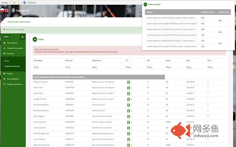Click the Facebook bookmark icon
This screenshot has height=147, width=236.
pos(25,3)
